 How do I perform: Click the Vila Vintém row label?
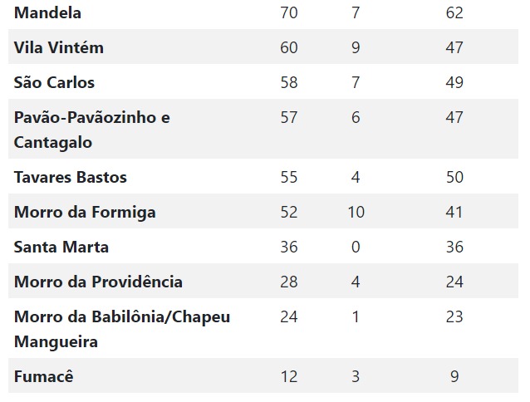(59, 47)
